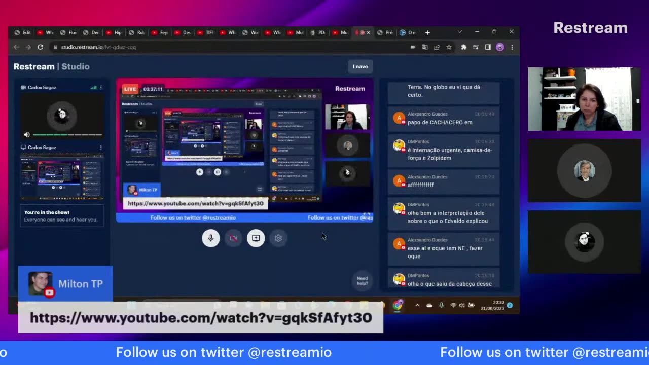
Task: Select the 'afffffffffff' chat message
Action: click(x=444, y=181)
